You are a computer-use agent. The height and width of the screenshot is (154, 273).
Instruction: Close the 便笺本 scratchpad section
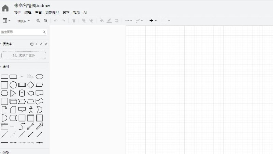pos(46,44)
